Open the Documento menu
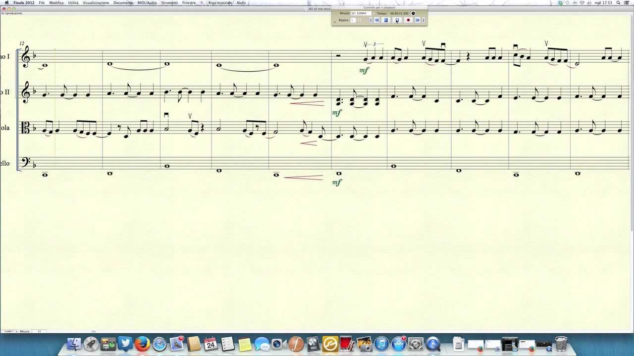This screenshot has height=356, width=634. (123, 2)
